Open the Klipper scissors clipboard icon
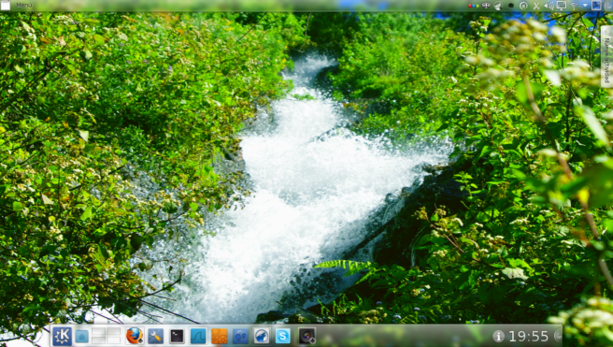 click(536, 6)
